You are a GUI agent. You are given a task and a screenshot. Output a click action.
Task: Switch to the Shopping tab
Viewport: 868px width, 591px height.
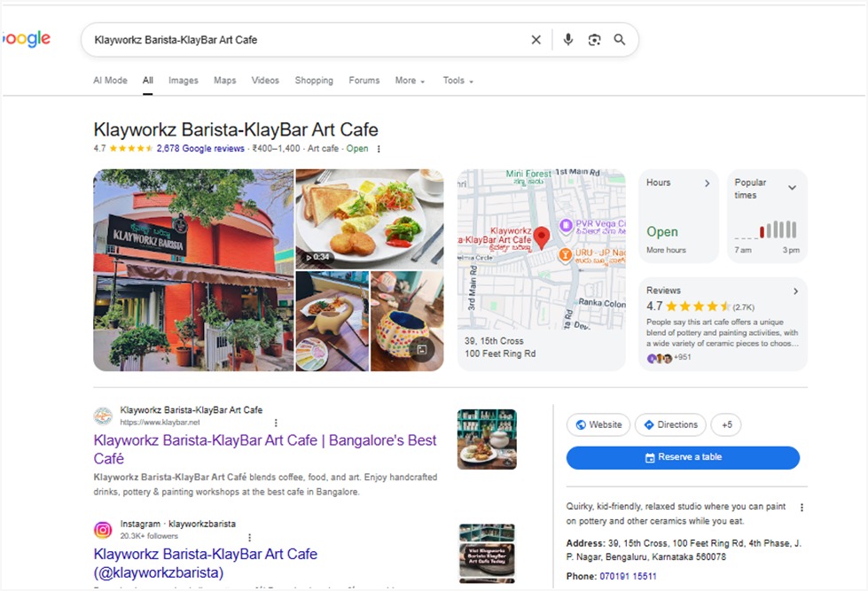point(314,81)
